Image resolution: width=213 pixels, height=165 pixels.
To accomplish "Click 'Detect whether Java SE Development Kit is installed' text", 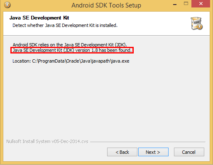I will tap(65, 25).
